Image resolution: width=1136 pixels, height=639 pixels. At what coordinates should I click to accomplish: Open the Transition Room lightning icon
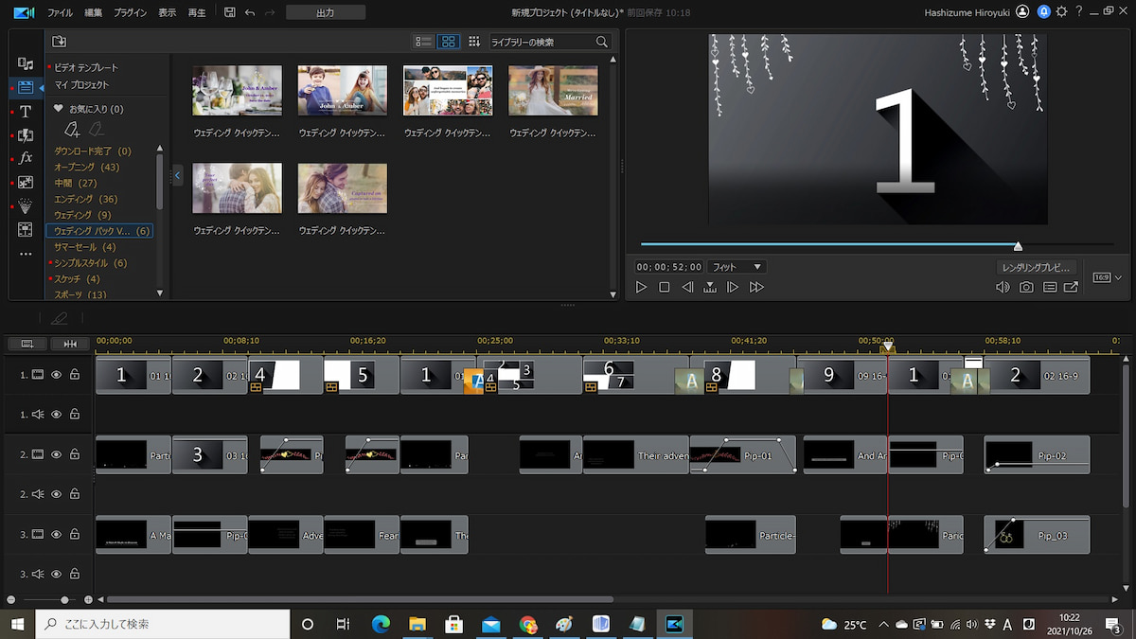[x=26, y=135]
